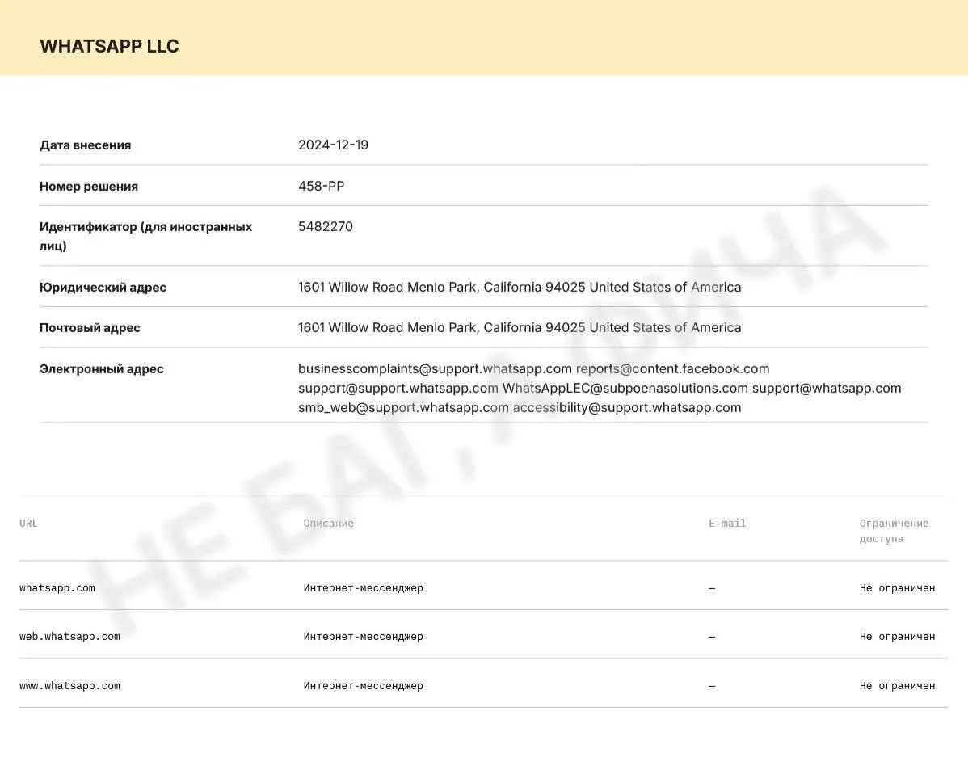The image size is (968, 766).
Task: Click the E-mail column header
Action: click(x=727, y=524)
